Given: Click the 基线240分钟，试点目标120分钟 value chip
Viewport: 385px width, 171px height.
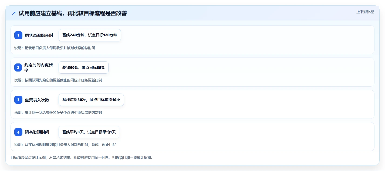Looking at the screenshot, I should pos(90,35).
